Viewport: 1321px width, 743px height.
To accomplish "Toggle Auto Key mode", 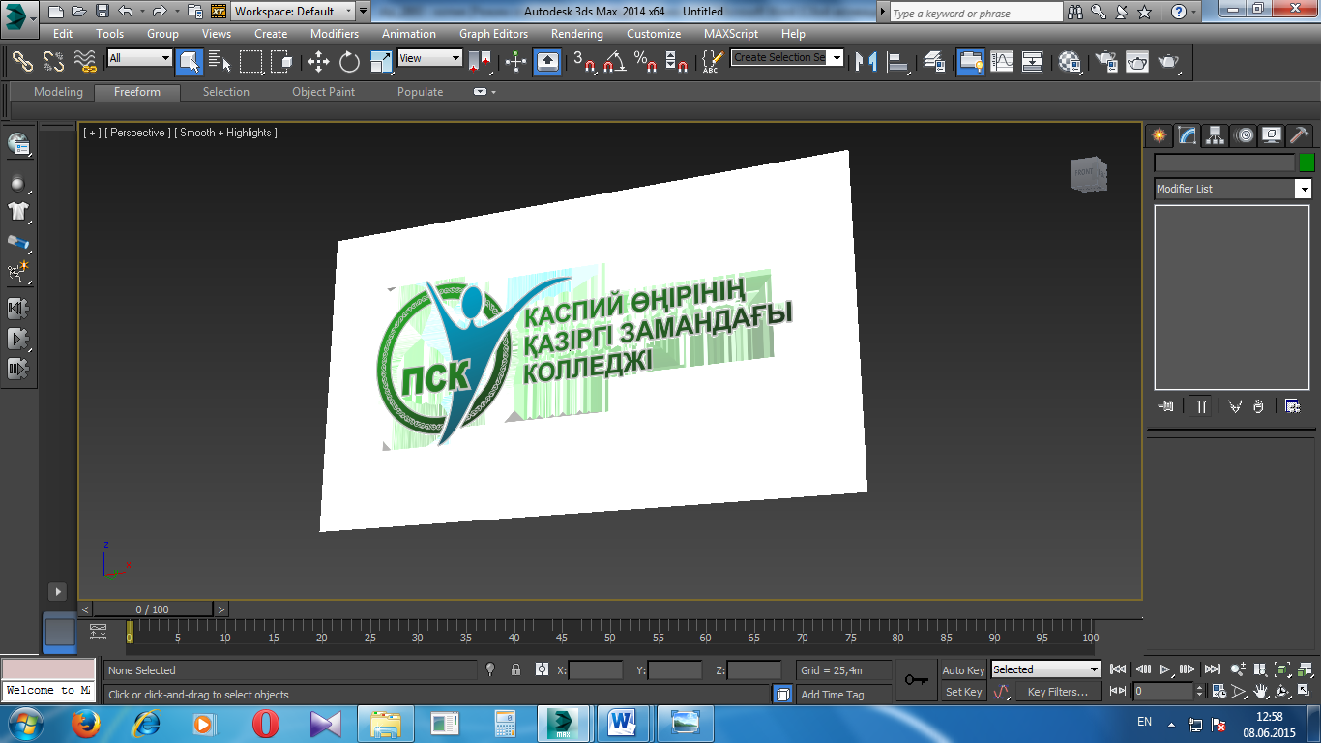I will click(963, 670).
